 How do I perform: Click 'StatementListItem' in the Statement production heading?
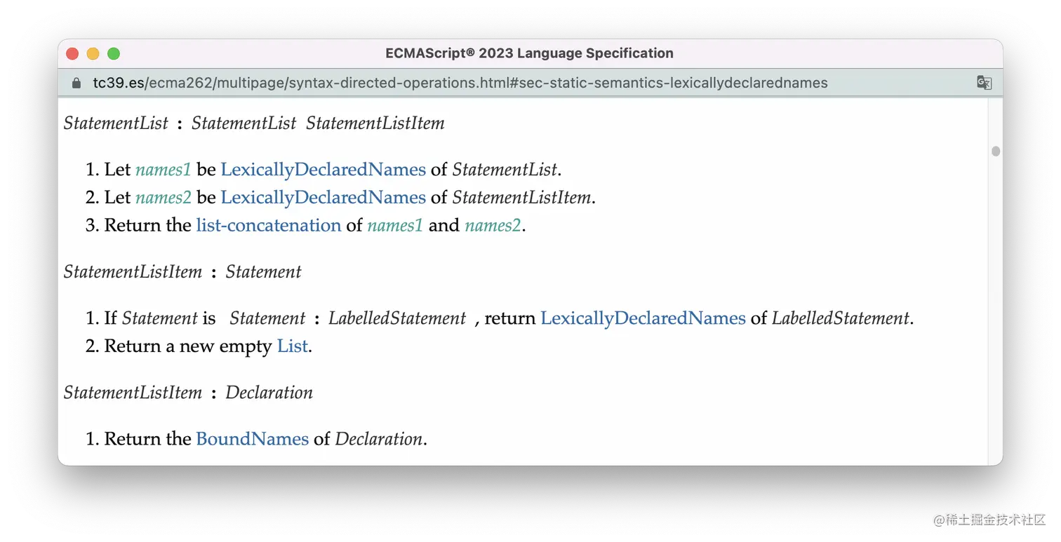[133, 272]
